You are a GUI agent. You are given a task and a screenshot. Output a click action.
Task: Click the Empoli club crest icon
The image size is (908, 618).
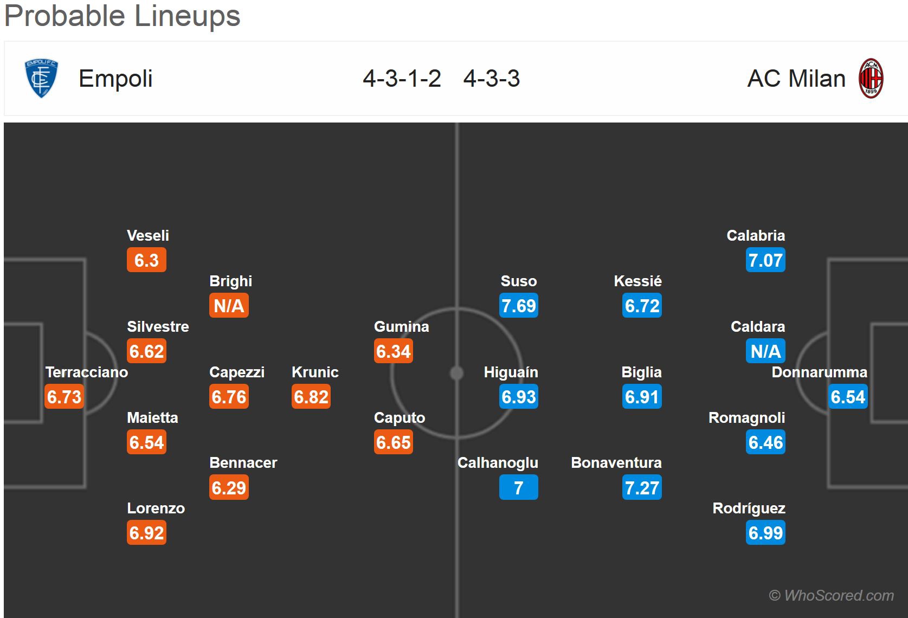(41, 79)
